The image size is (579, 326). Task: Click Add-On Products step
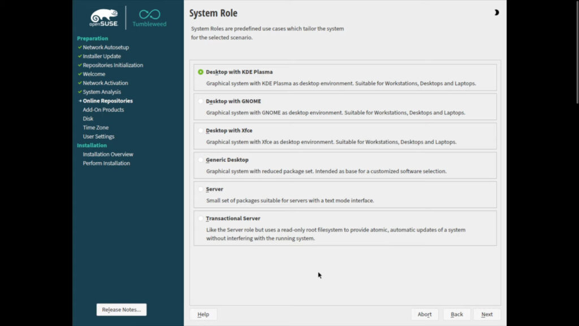[x=103, y=110]
